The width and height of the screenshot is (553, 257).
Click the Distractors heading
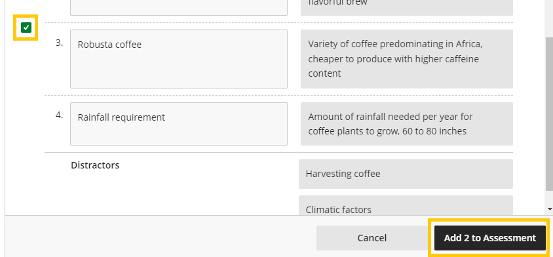(95, 165)
